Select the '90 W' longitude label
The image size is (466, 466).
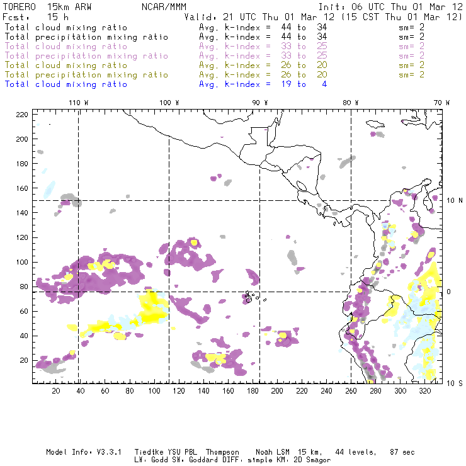[260, 103]
